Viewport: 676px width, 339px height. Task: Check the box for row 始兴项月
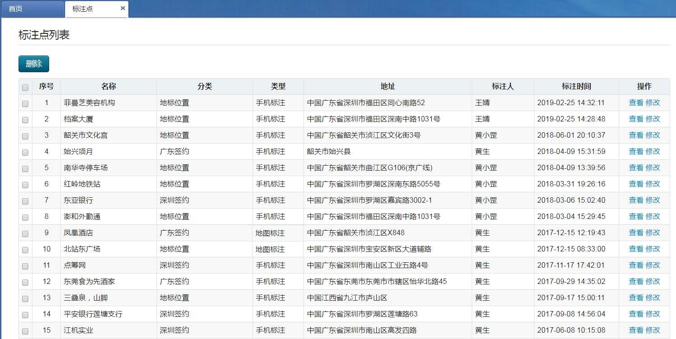click(25, 152)
